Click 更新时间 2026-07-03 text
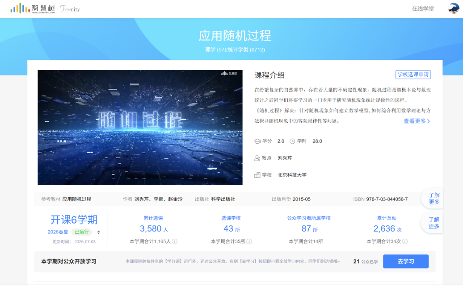This screenshot has height=286, width=463. (x=74, y=242)
